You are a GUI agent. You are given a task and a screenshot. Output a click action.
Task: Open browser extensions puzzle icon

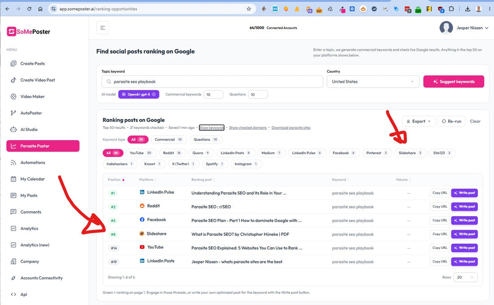click(x=451, y=9)
